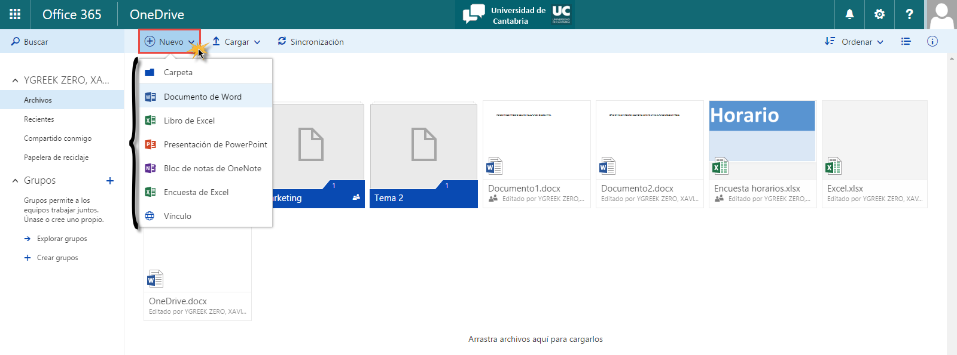
Task: Click the Excel.xlsx file name
Action: 845,189
